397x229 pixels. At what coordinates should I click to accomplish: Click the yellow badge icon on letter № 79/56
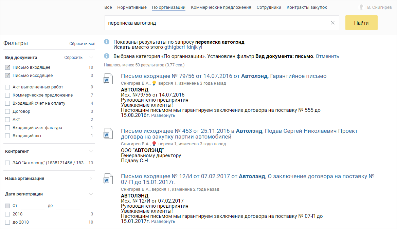tap(154, 83)
